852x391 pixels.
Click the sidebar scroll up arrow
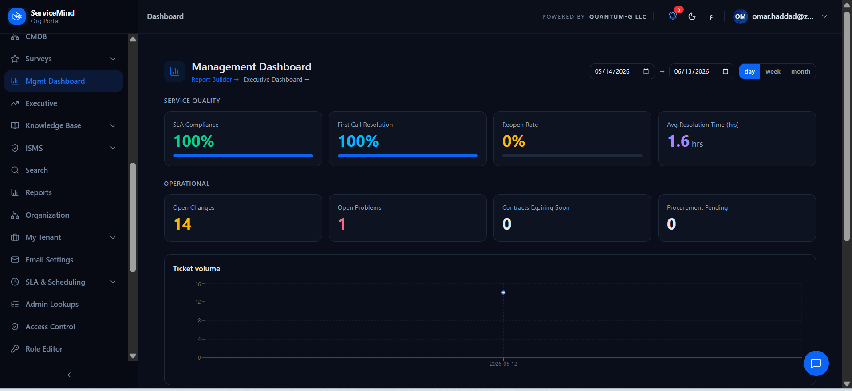click(x=133, y=39)
